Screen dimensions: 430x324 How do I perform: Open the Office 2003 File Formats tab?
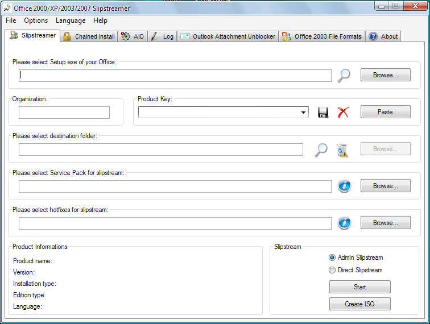pos(322,36)
